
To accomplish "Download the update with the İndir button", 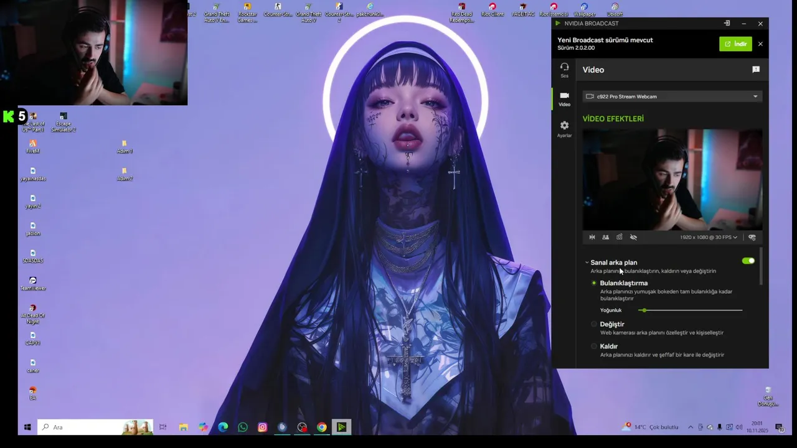I will 735,44.
